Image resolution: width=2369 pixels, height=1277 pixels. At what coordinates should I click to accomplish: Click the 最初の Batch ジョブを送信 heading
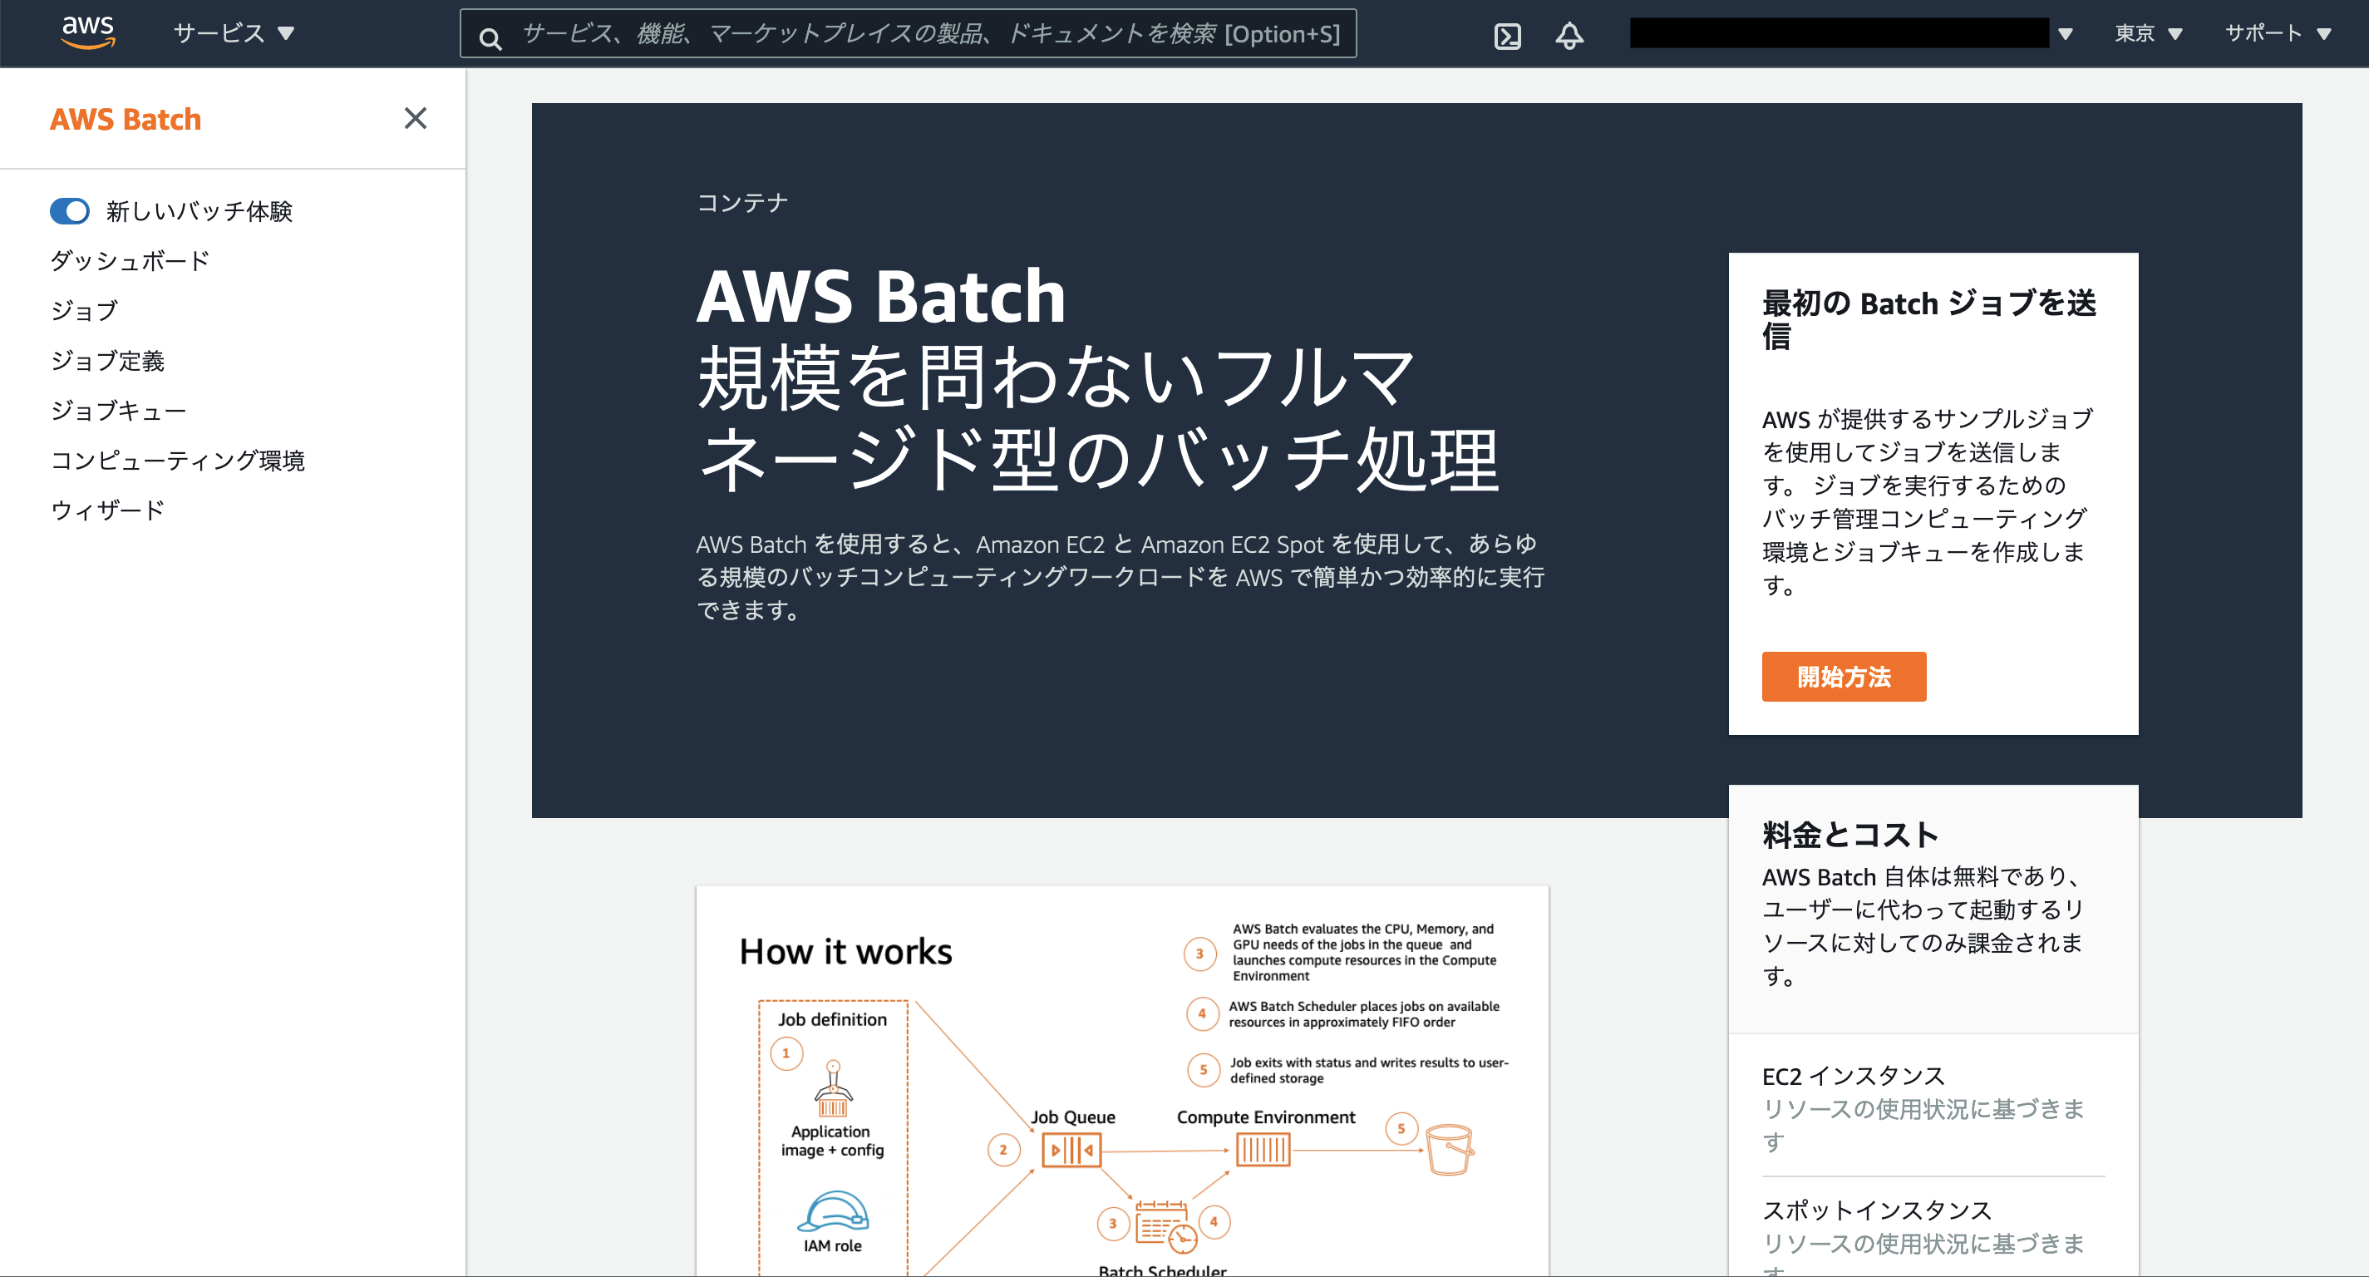coord(1928,319)
